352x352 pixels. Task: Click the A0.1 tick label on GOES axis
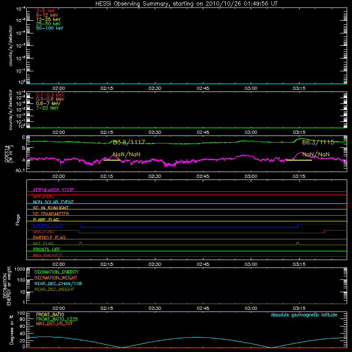20,170
